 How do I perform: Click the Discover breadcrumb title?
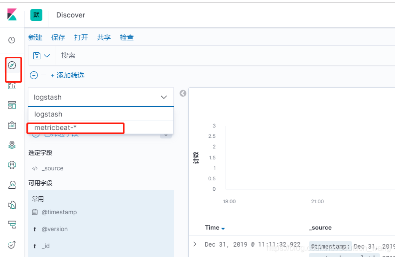71,15
